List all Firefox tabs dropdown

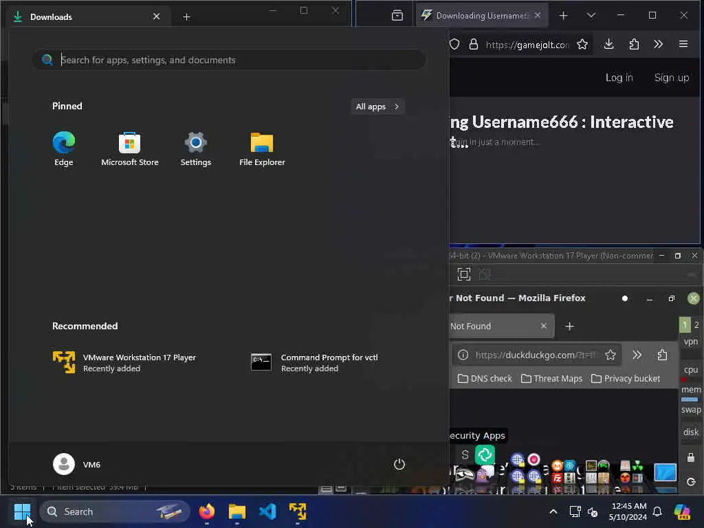591,16
